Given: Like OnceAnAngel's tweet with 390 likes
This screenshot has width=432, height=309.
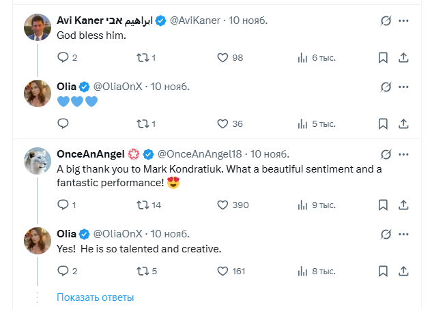Looking at the screenshot, I should pyautogui.click(x=222, y=205).
